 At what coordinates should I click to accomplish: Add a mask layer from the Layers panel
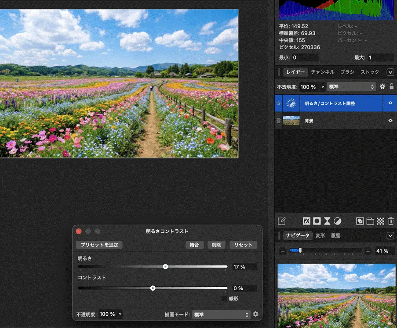click(317, 221)
